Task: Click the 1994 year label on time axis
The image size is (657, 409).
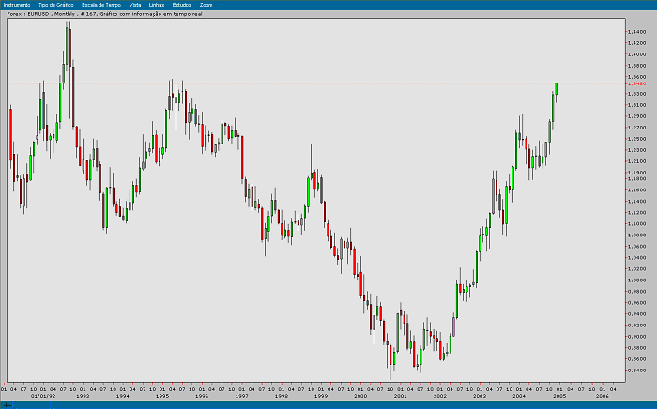Action: (122, 396)
